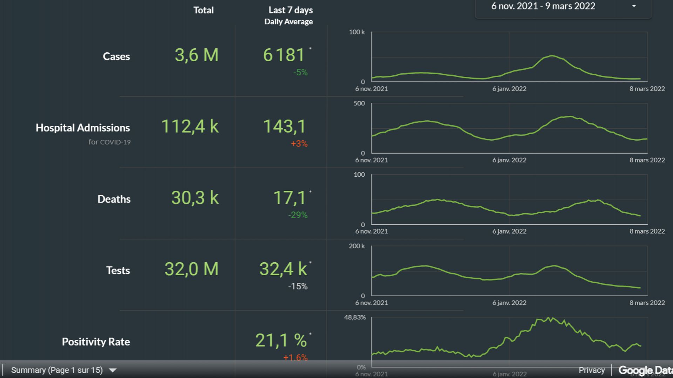The height and width of the screenshot is (378, 673).
Task: Click the Google Data Studio logo
Action: pos(645,370)
